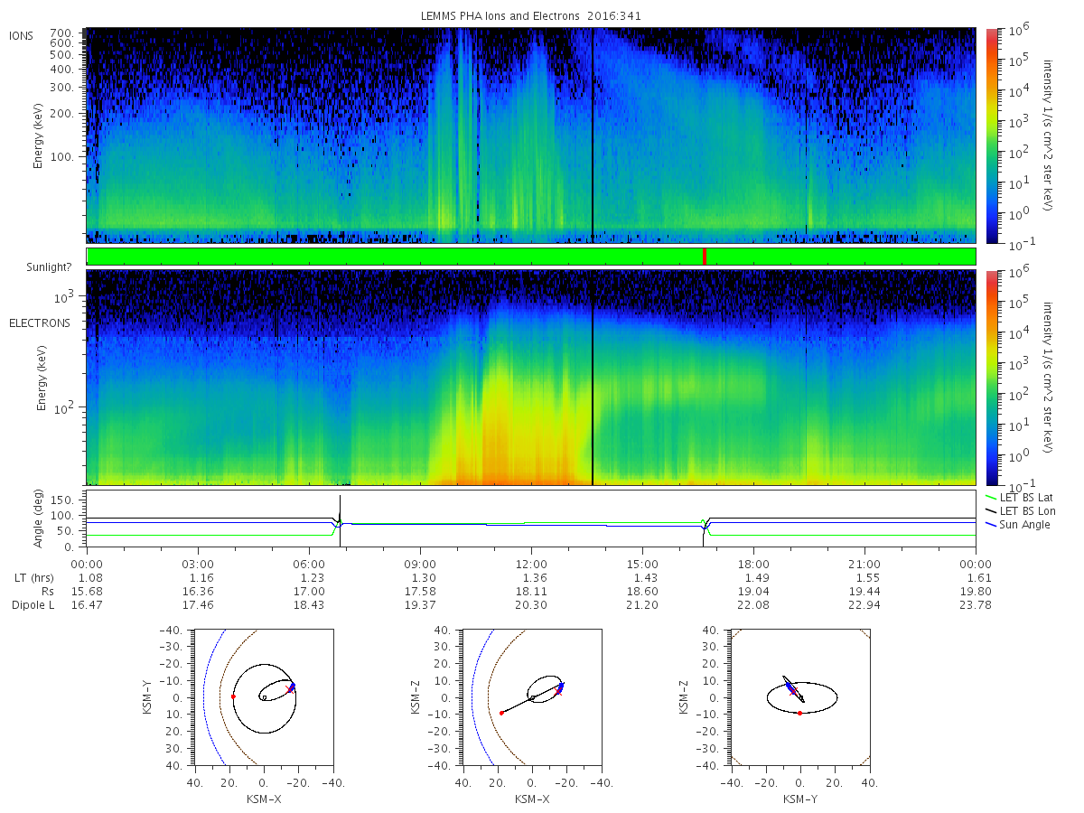The height and width of the screenshot is (813, 1084).
Task: Click the 'Energy (keV)' label of the electrons panel
Action: (42, 378)
